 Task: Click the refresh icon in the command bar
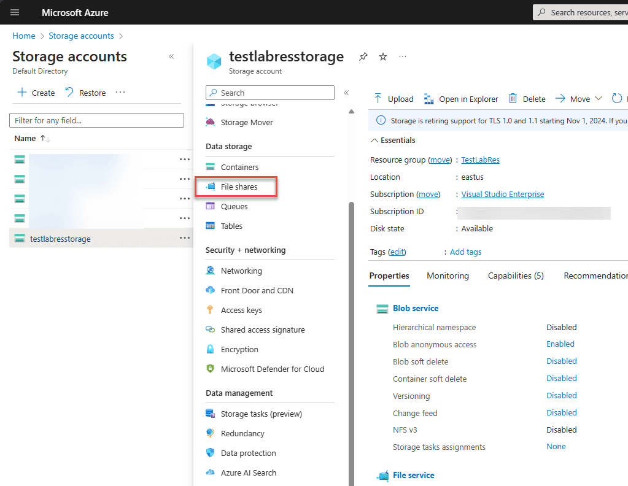pos(617,98)
